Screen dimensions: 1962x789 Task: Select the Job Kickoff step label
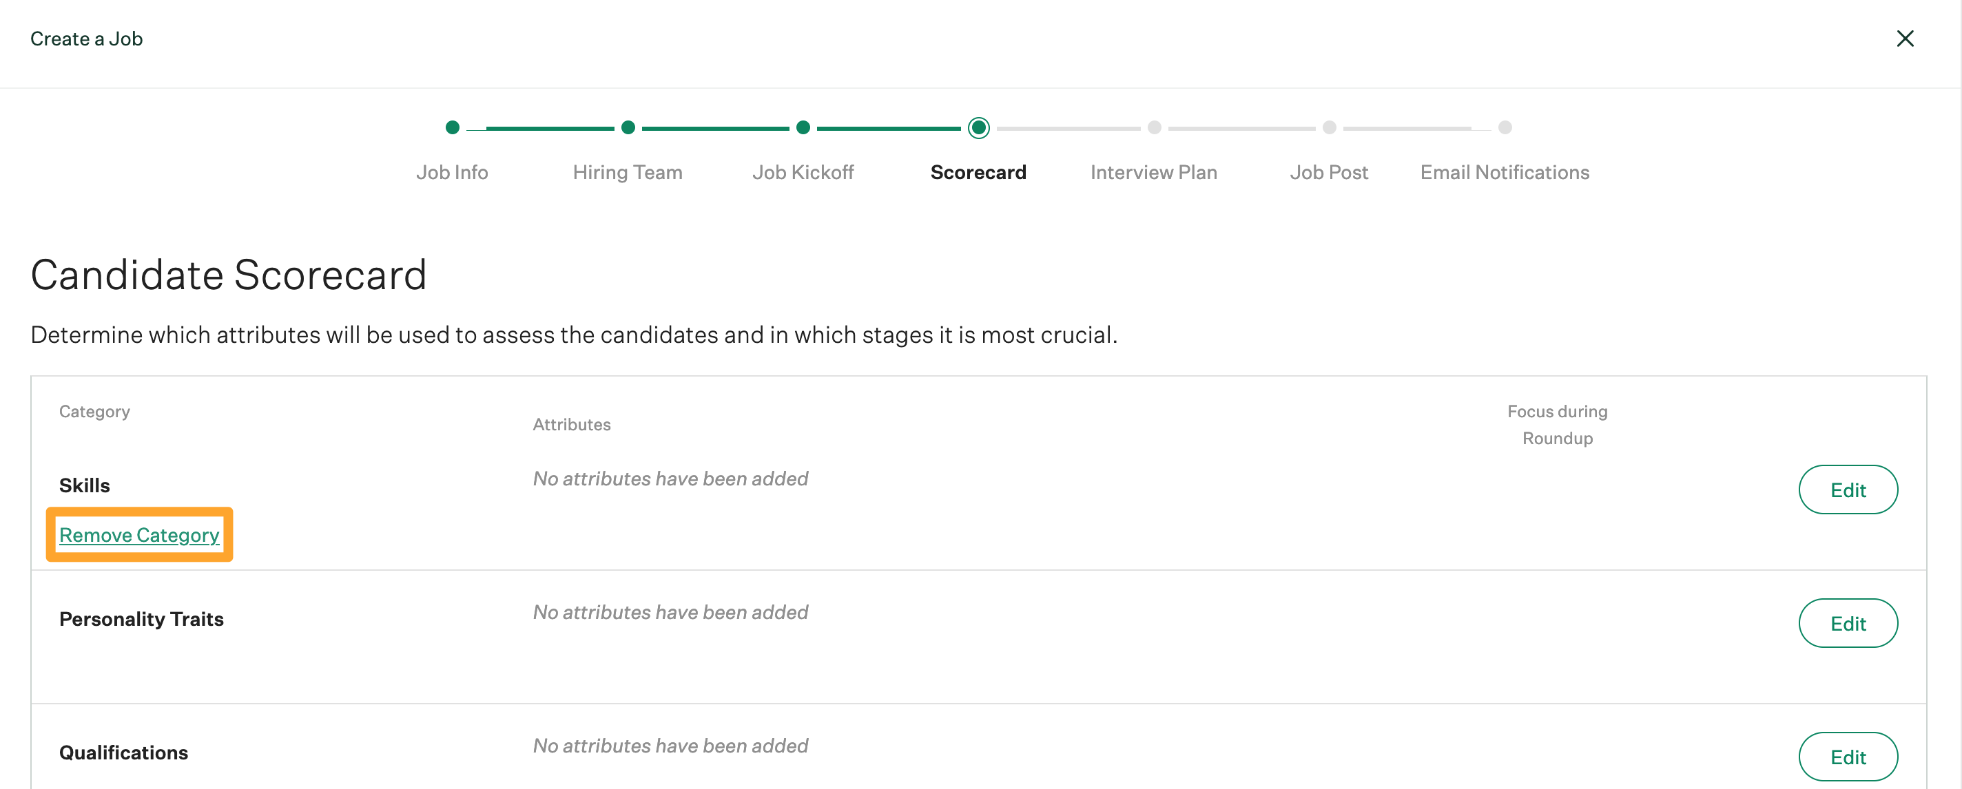(803, 173)
